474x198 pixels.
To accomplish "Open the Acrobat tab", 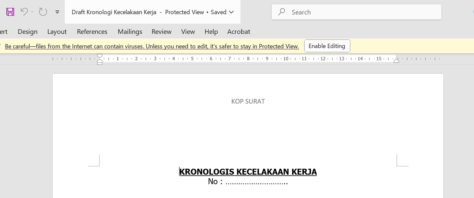I will point(239,32).
